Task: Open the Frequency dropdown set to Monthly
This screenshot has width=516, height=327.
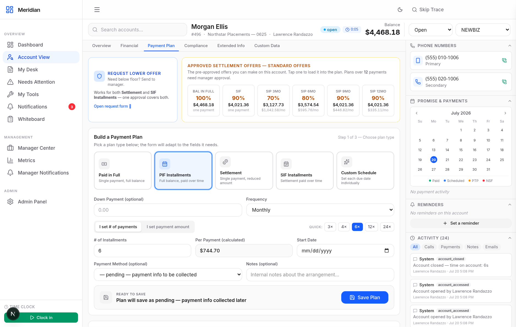Action: click(x=320, y=210)
